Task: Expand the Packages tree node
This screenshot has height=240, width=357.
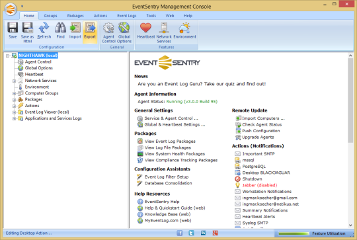Action: pyautogui.click(x=14, y=100)
